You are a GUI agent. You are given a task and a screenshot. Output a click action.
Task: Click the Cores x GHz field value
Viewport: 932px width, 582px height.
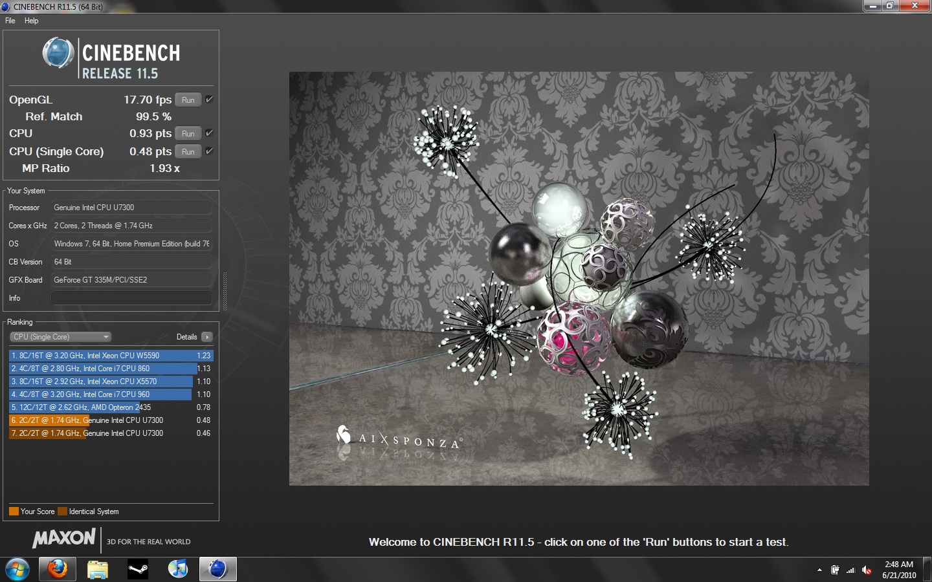[x=131, y=226]
